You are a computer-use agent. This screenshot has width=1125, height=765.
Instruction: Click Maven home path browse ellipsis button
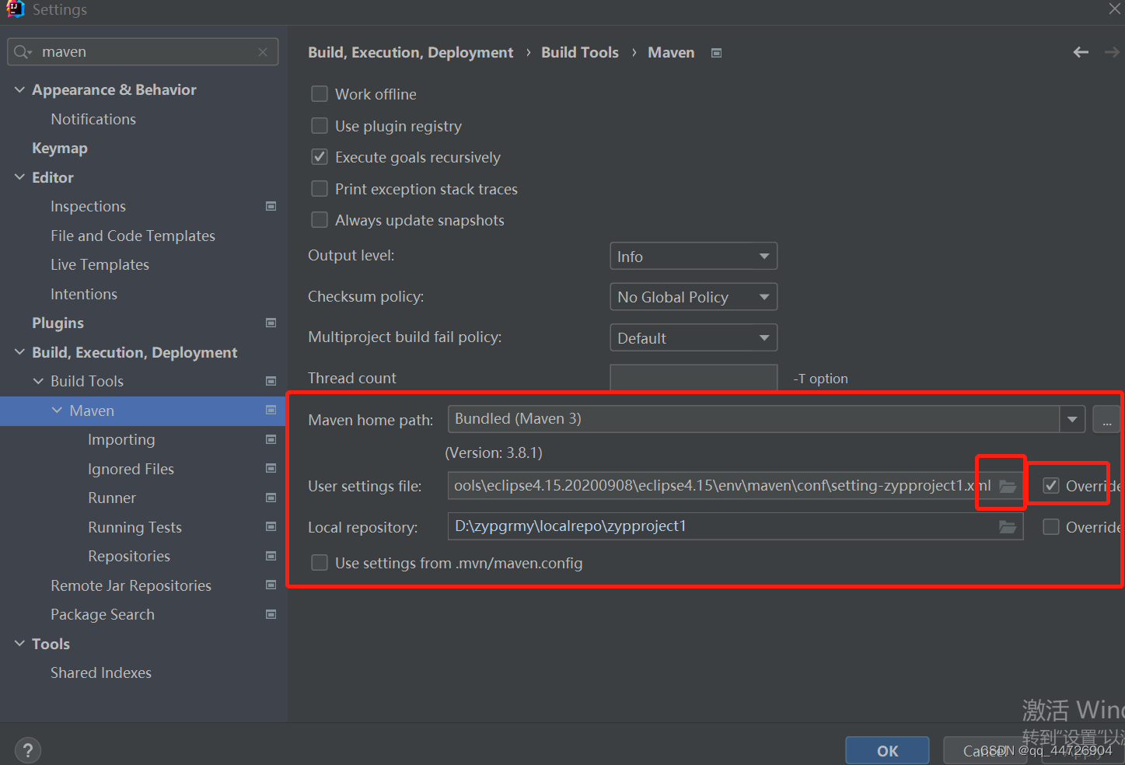pos(1106,419)
